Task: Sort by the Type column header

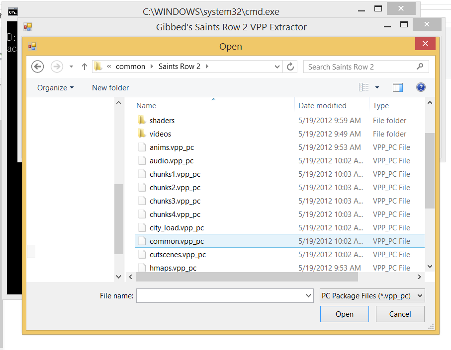Action: coord(380,106)
